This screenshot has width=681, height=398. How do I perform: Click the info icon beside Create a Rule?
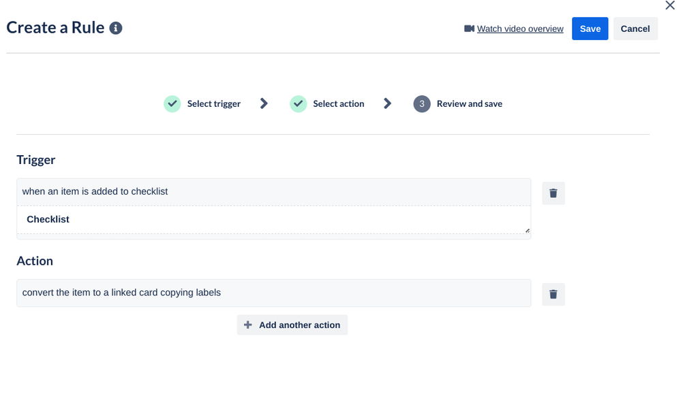[115, 28]
